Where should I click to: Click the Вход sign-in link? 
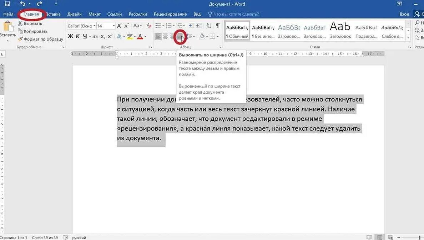pyautogui.click(x=404, y=14)
